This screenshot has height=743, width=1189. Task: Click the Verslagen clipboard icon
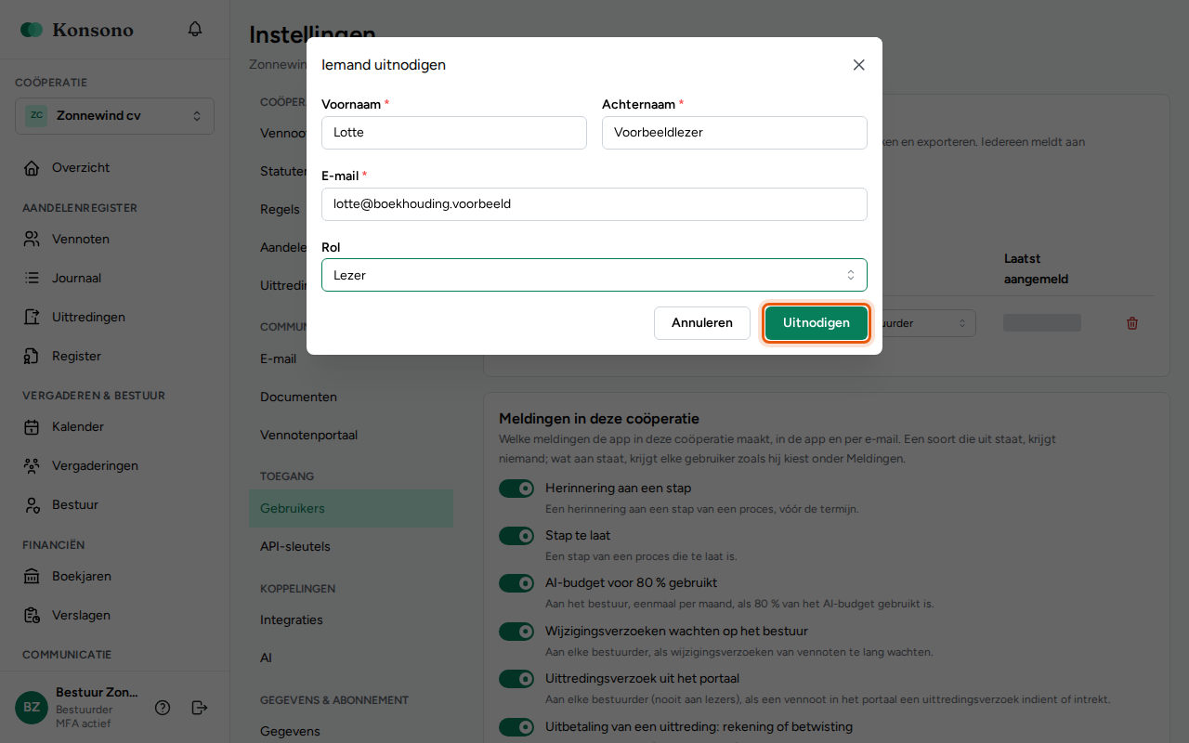click(x=32, y=616)
